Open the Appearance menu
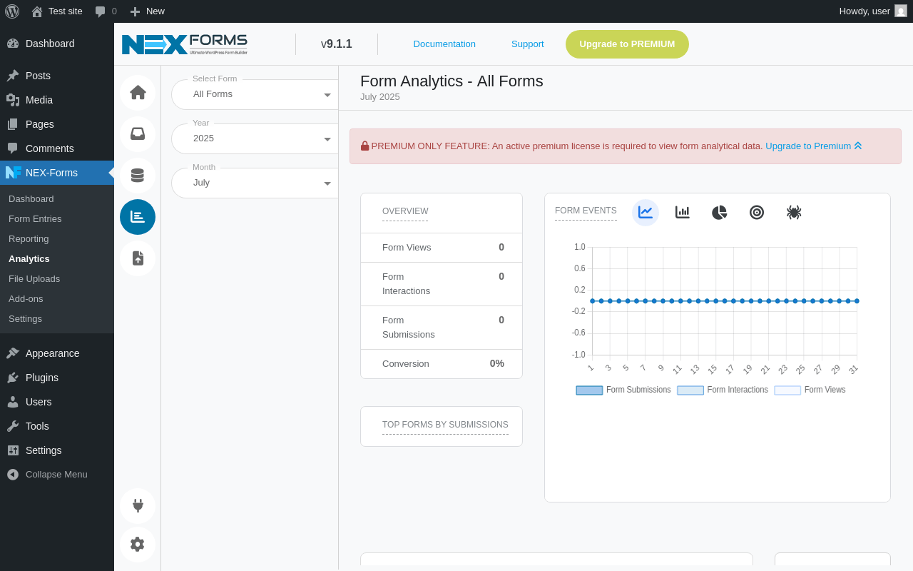Viewport: 913px width, 571px height. [57, 353]
